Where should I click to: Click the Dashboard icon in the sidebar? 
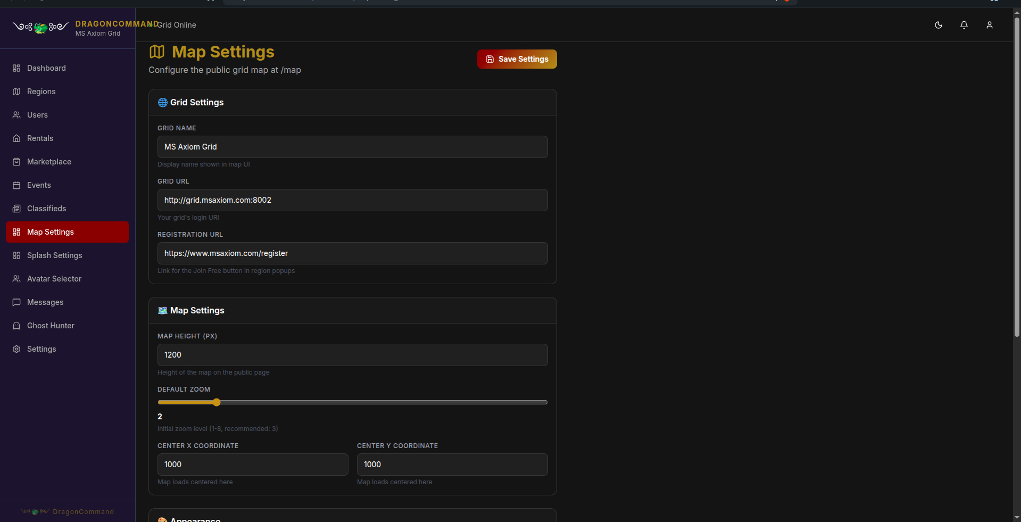tap(16, 68)
